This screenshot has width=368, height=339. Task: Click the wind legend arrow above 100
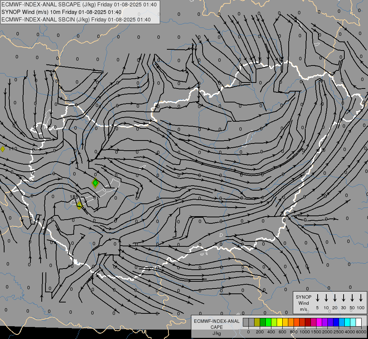click(x=361, y=298)
